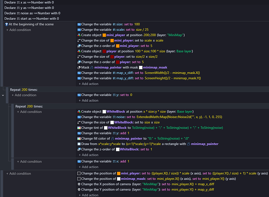Click Create object icon for mini_player action
Viewport: 269px width, 197px height.
click(x=79, y=35)
